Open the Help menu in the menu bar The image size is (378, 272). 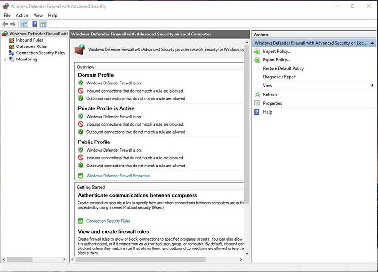point(53,15)
